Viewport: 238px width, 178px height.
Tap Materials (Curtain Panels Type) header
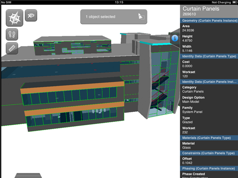coord(209,138)
